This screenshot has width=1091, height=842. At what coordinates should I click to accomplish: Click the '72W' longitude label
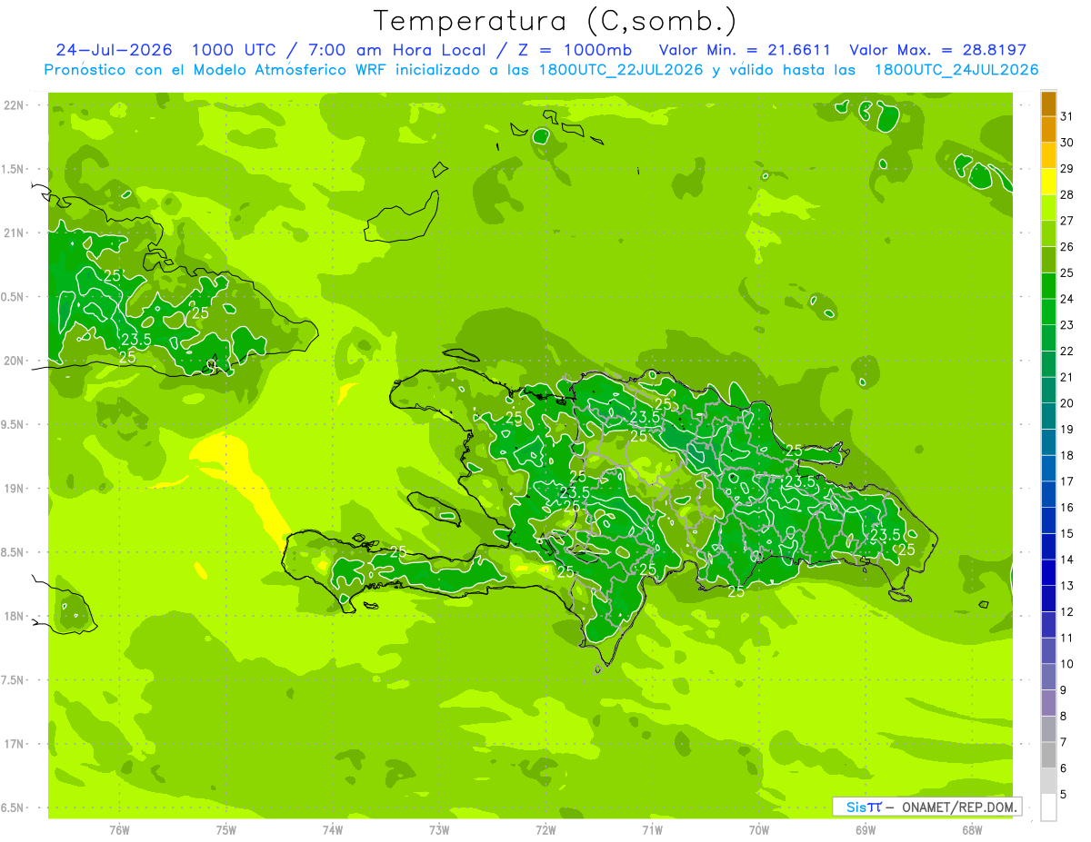tap(545, 830)
